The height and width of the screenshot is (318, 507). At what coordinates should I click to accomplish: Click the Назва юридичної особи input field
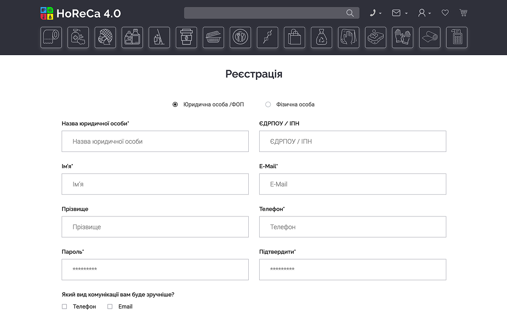[x=155, y=141]
